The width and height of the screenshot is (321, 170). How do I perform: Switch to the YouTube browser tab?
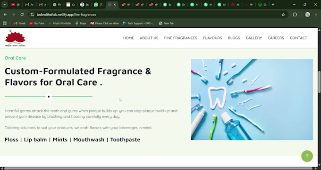pos(16,5)
